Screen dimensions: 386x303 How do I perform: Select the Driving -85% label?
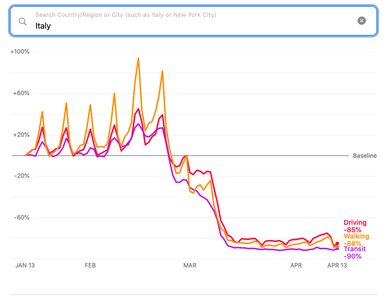click(355, 226)
